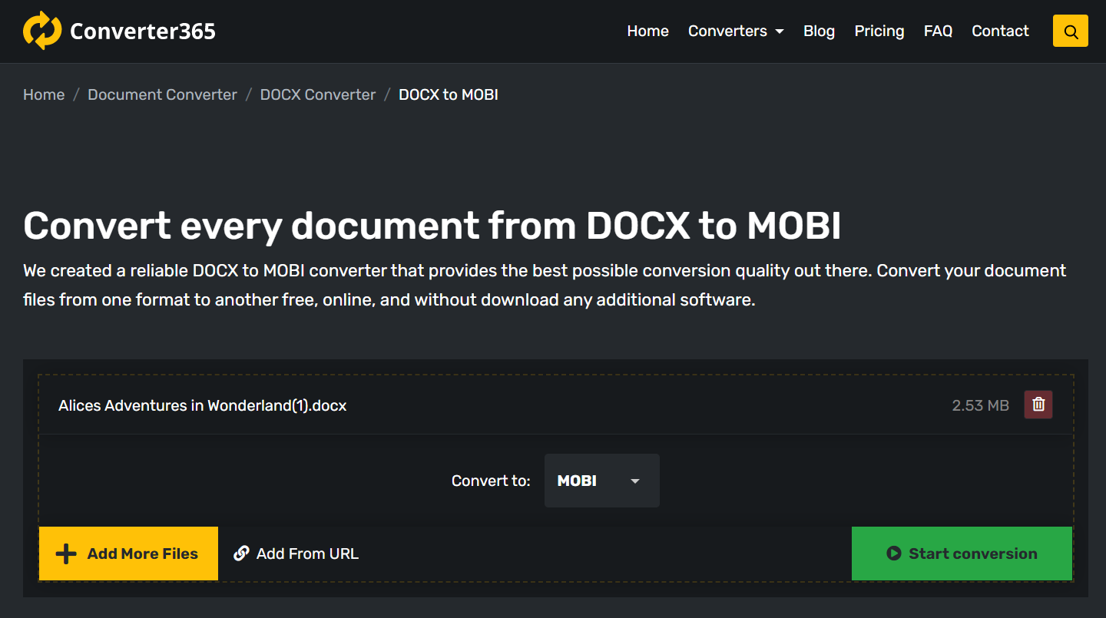This screenshot has height=618, width=1106.
Task: Click the Converter365 circular arrows logo
Action: point(41,31)
